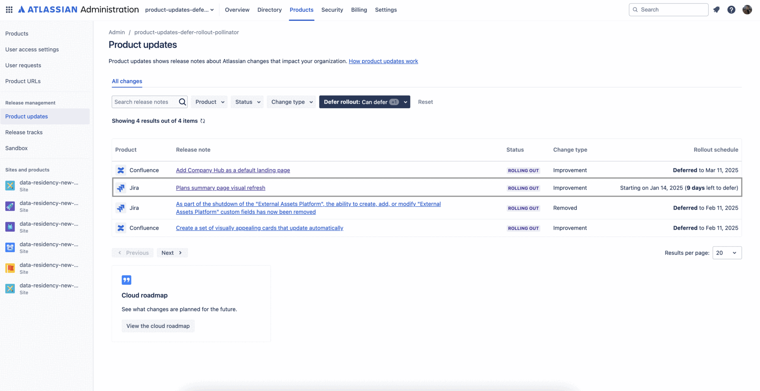
Task: Open the Defer rollout filter dropdown
Action: [x=365, y=102]
